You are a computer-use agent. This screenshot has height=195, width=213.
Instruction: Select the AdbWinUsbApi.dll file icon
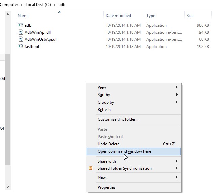point(20,39)
